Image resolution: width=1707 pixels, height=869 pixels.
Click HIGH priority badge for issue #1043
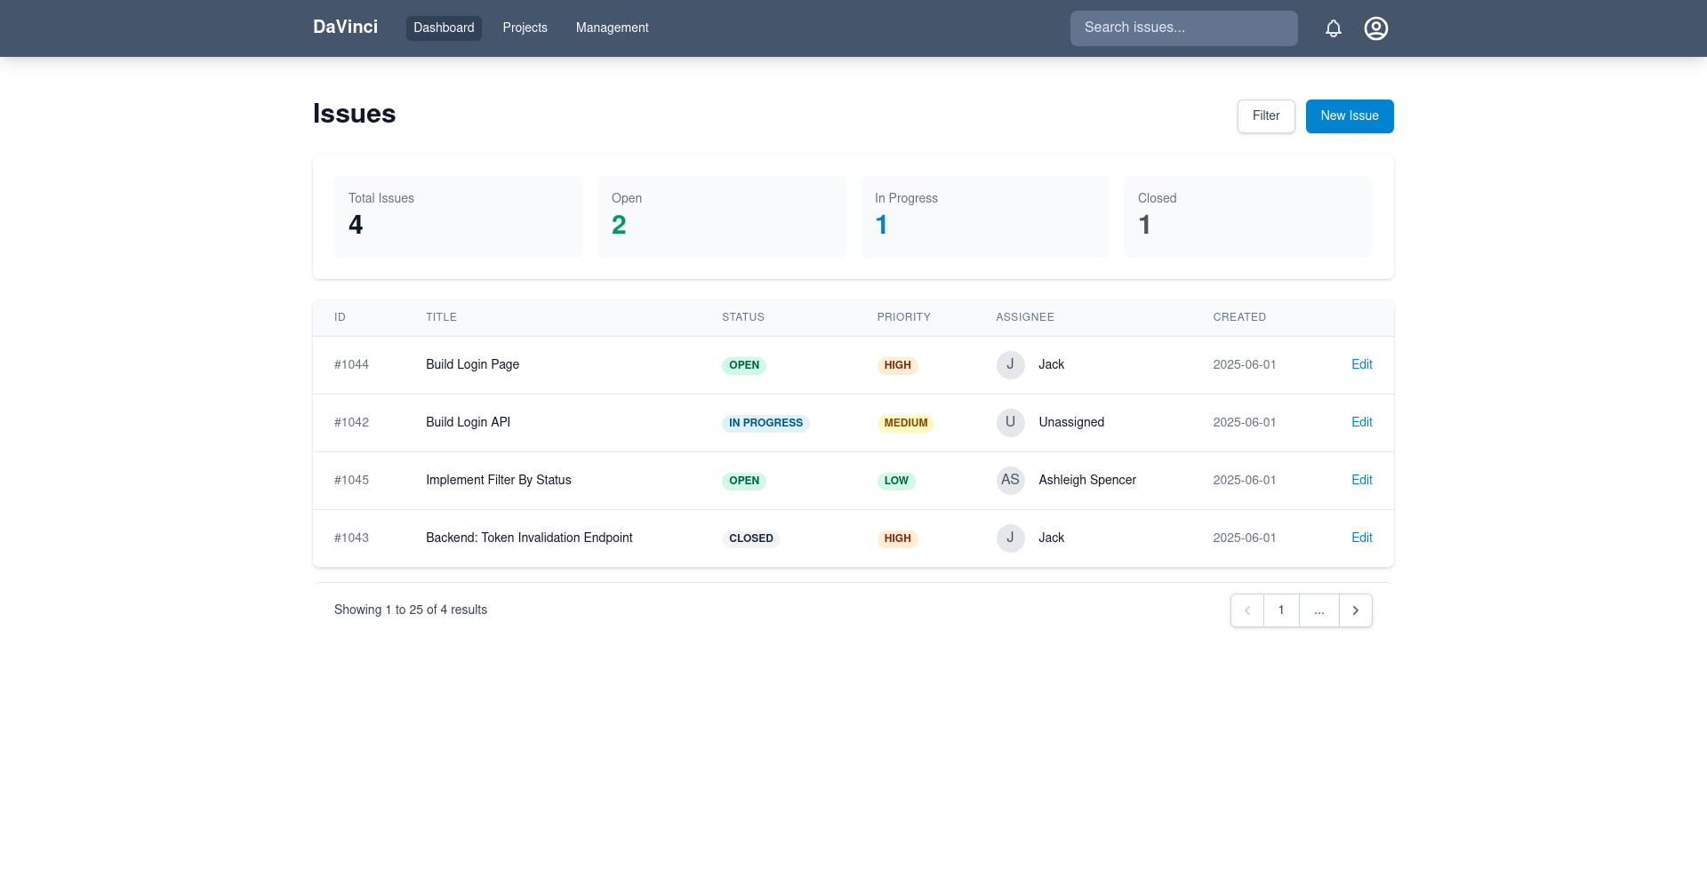[897, 538]
